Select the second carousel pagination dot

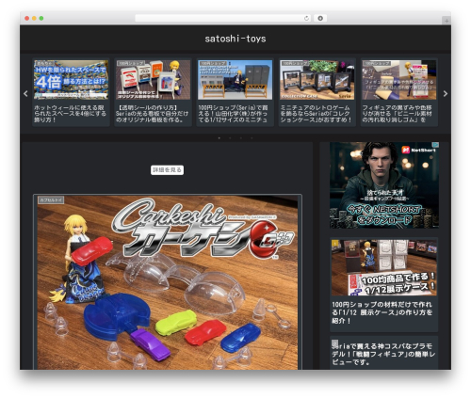pos(230,138)
